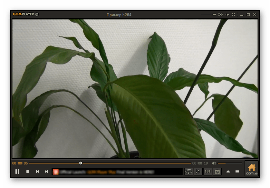Image resolution: width=270 pixels, height=188 pixels.
Task: Click the eject/open file icon
Action: (228, 172)
